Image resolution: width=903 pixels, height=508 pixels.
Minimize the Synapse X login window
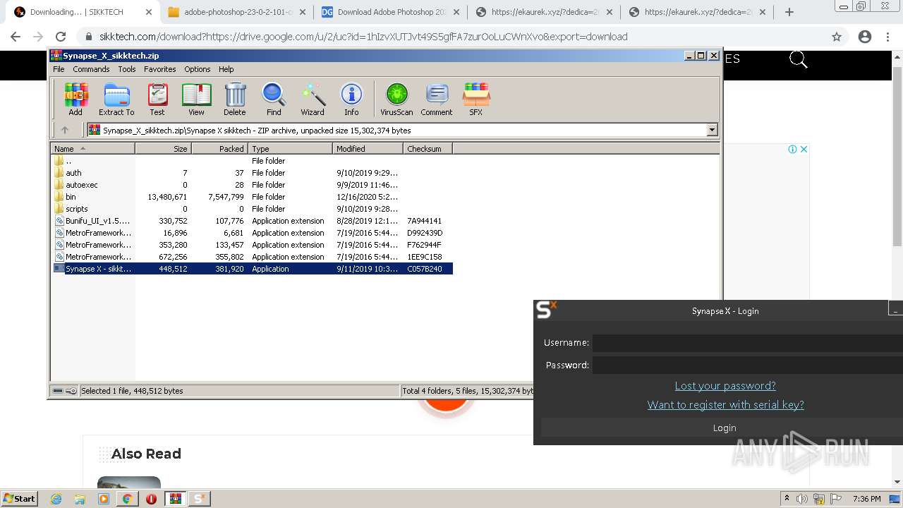coord(895,308)
